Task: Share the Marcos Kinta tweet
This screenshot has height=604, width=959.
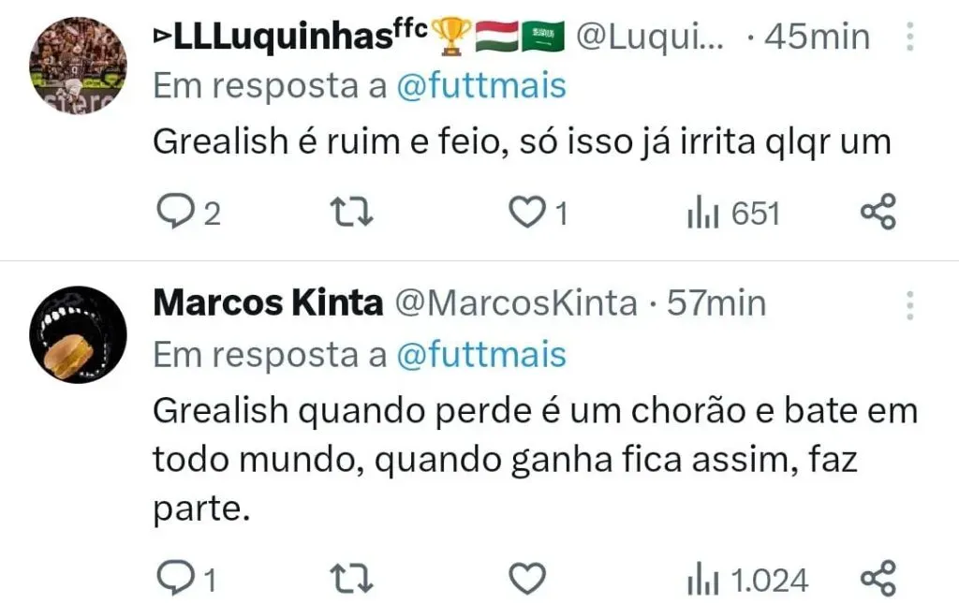Action: (x=878, y=580)
